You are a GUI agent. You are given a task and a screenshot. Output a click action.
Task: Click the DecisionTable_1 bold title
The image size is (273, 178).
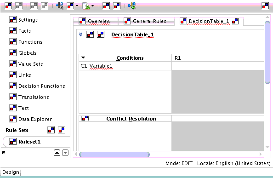(x=132, y=34)
